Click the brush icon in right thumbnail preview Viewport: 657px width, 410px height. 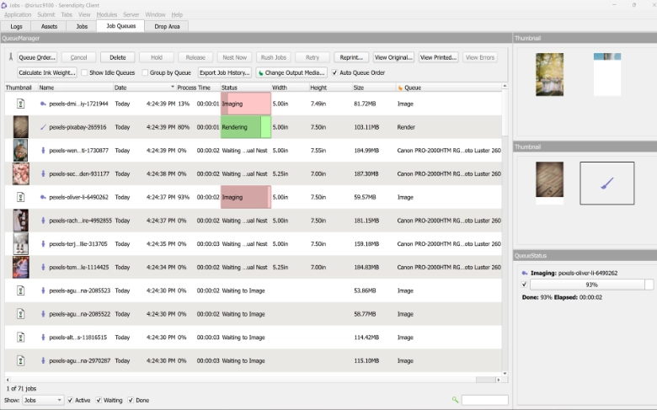(606, 183)
